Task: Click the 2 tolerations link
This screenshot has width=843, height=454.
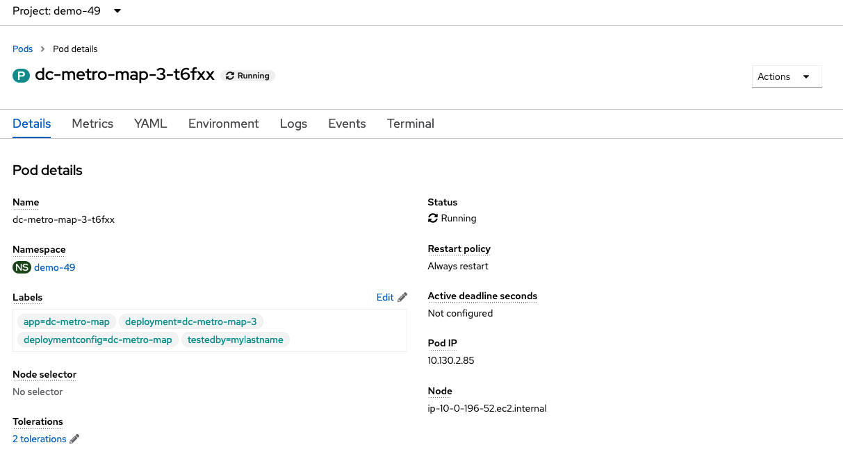Action: (40, 439)
